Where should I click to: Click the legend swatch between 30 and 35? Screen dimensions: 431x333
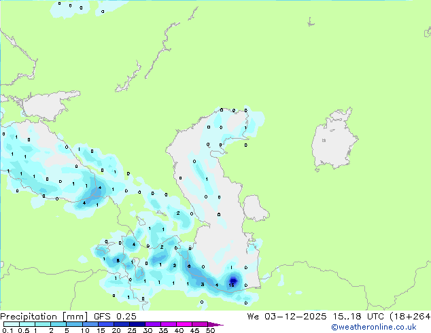[152, 324]
